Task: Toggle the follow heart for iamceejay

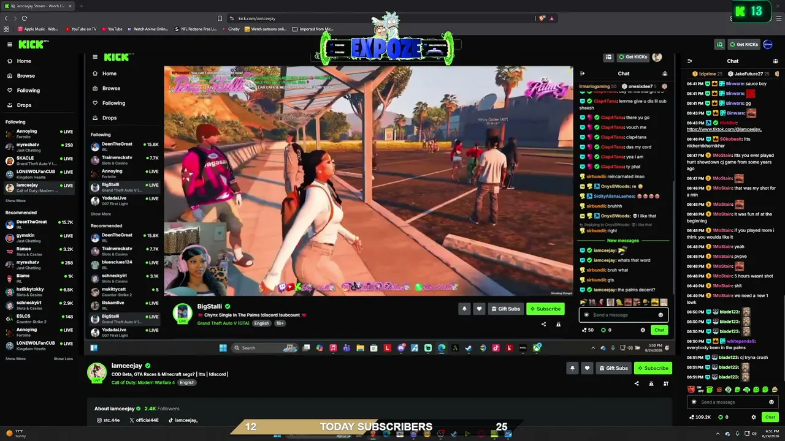Action: [x=587, y=368]
